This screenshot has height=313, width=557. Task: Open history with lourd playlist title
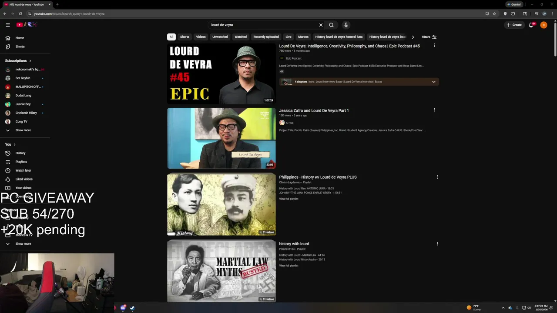click(x=294, y=244)
